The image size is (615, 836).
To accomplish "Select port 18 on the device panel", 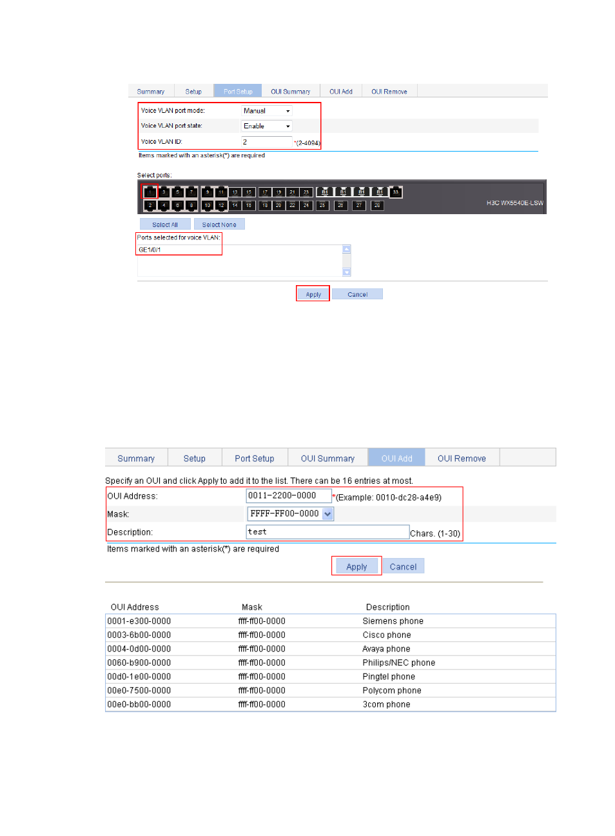I will point(265,205).
